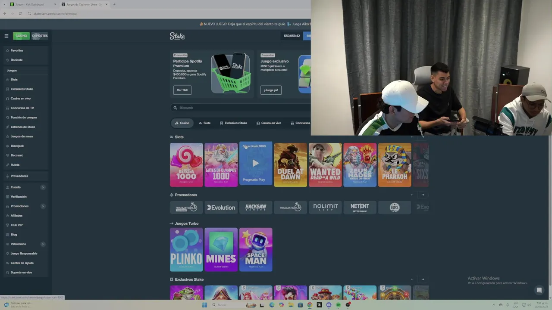The height and width of the screenshot is (310, 552).
Task: Open Casino en vivo in sidebar
Action: coord(20,99)
